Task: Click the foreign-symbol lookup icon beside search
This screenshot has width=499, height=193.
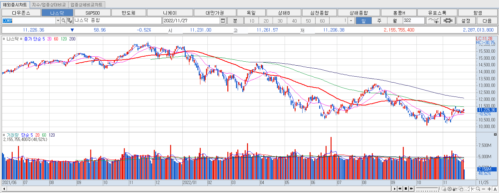Action: click(69, 21)
